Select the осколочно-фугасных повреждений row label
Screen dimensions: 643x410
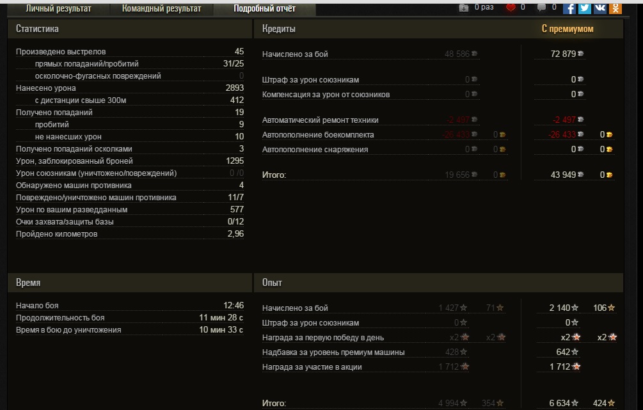click(98, 76)
